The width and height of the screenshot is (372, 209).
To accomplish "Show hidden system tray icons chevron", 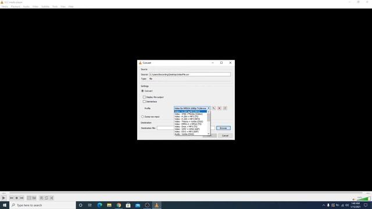I will [x=324, y=205].
